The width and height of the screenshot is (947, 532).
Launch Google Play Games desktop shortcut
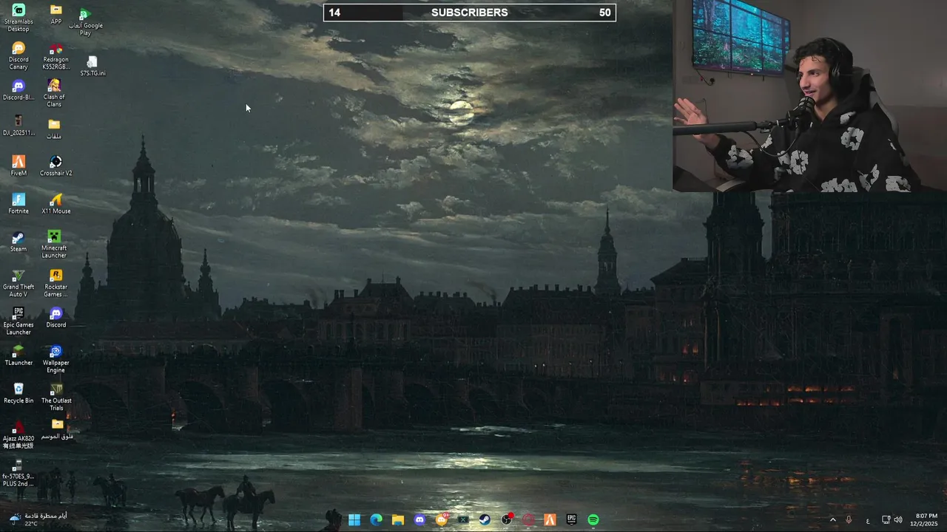(x=85, y=21)
